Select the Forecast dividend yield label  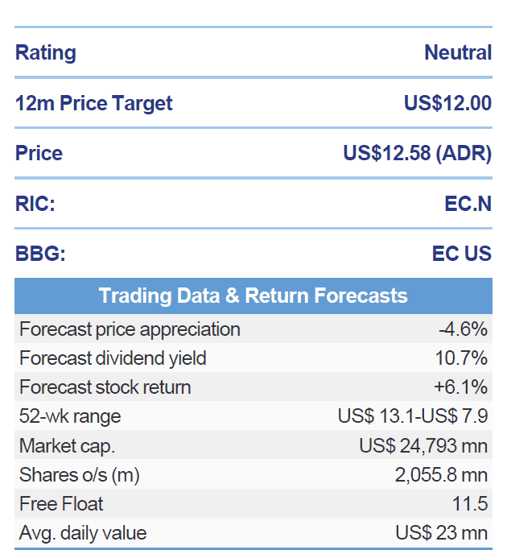[113, 358]
